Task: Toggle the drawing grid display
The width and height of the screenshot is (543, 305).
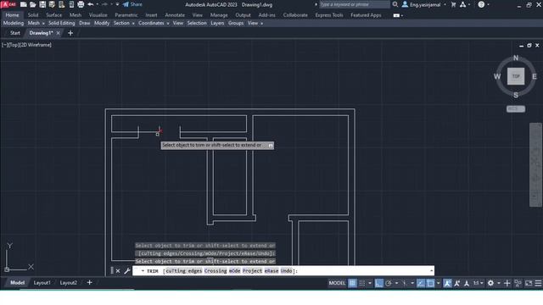Action: point(352,283)
